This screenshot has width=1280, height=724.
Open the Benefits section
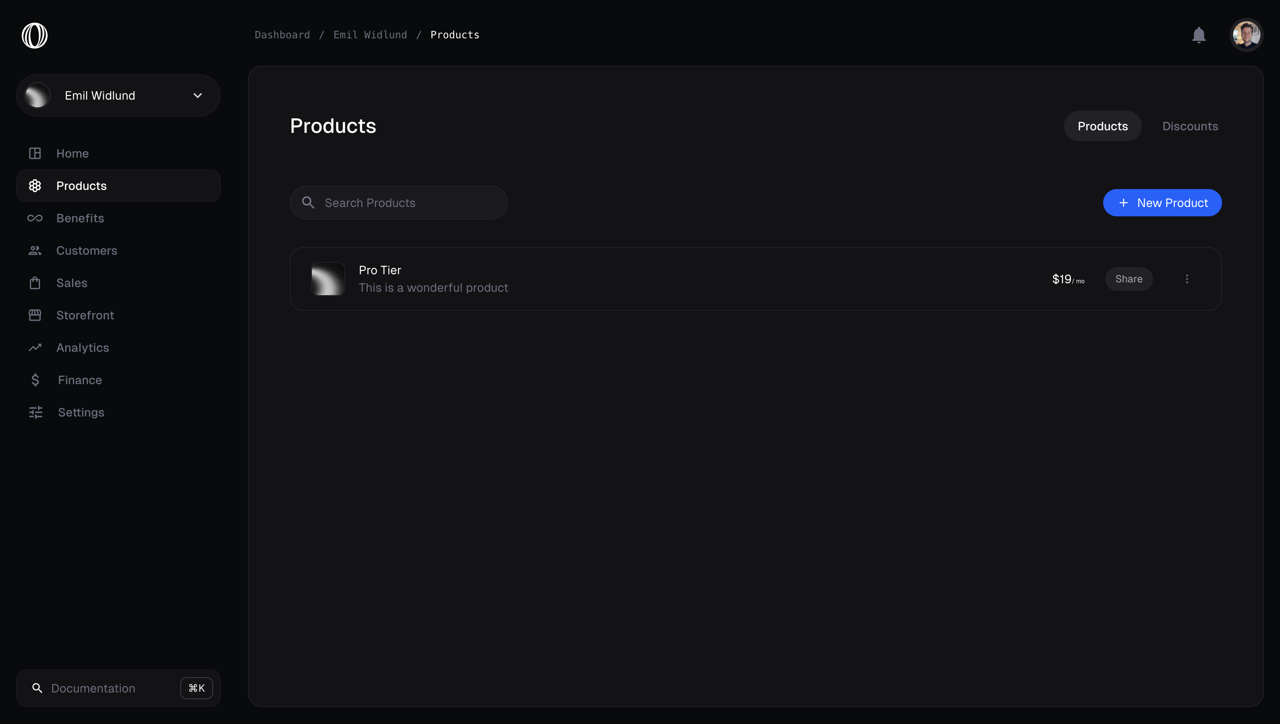(80, 218)
